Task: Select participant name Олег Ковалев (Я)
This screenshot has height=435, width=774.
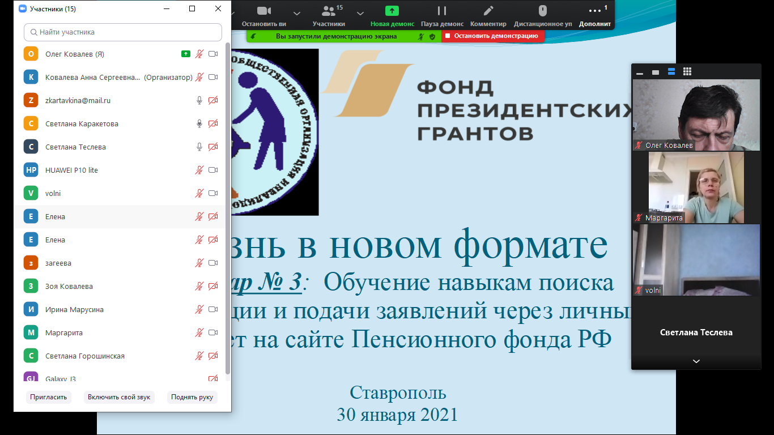Action: (x=75, y=54)
